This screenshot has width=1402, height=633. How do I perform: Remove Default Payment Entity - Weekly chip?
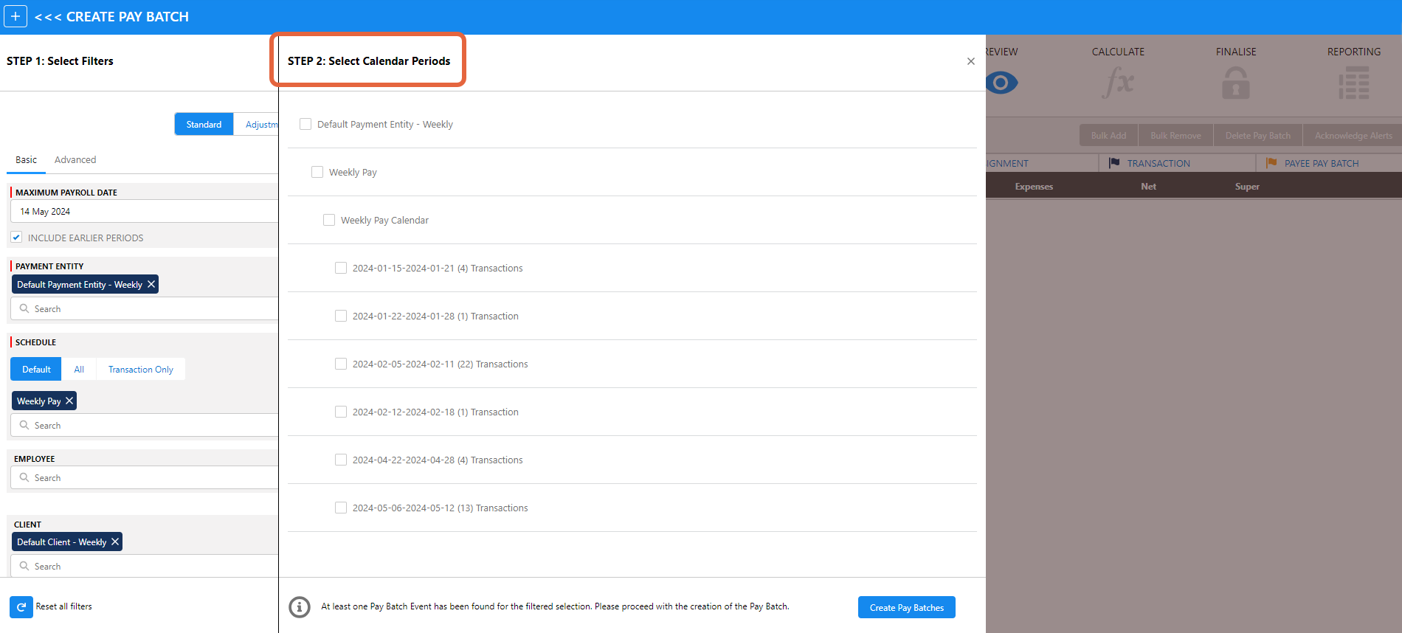[x=151, y=284]
